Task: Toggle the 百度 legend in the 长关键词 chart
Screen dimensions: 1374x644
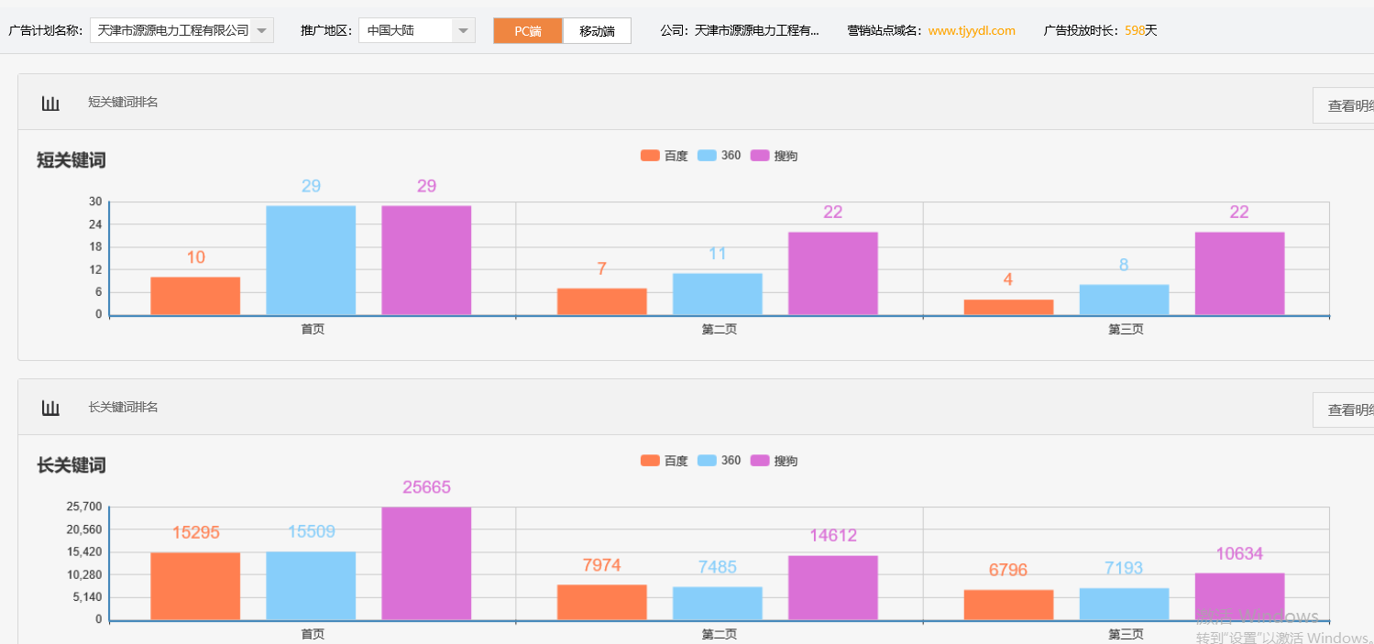Action: 664,460
